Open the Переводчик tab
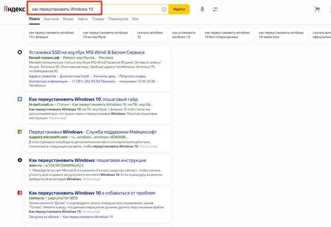Image resolution: width=331 pixels, height=227 pixels. pyautogui.click(x=118, y=19)
